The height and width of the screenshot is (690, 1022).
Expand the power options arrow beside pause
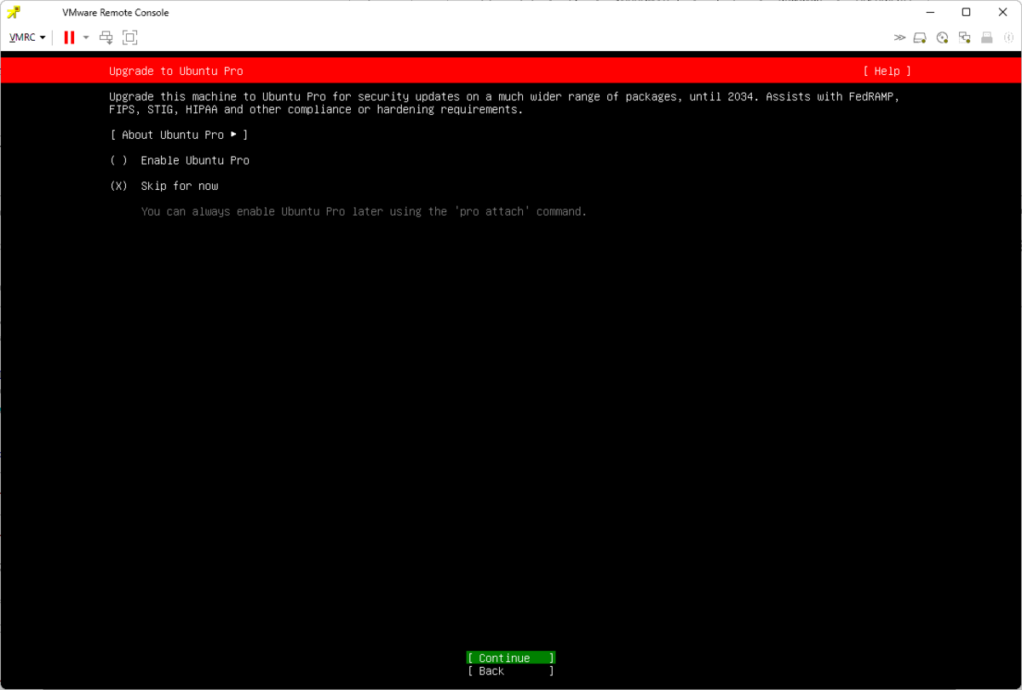click(x=86, y=37)
